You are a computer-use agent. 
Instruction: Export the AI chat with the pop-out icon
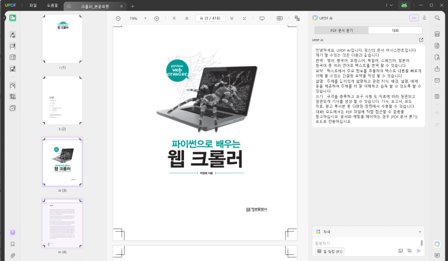(421, 40)
